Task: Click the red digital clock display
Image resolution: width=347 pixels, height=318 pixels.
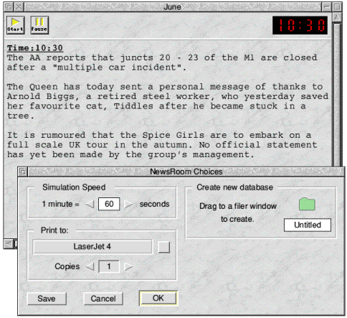Action: pos(300,25)
